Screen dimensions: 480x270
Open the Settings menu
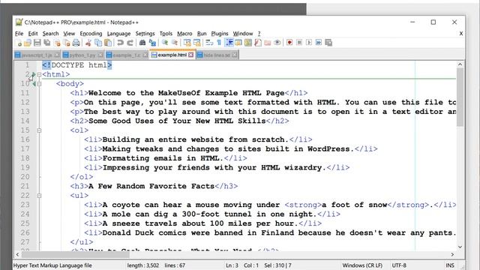pyautogui.click(x=145, y=34)
